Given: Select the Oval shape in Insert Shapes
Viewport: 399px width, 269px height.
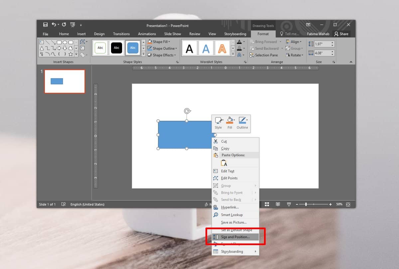Looking at the screenshot, I should tap(65, 42).
